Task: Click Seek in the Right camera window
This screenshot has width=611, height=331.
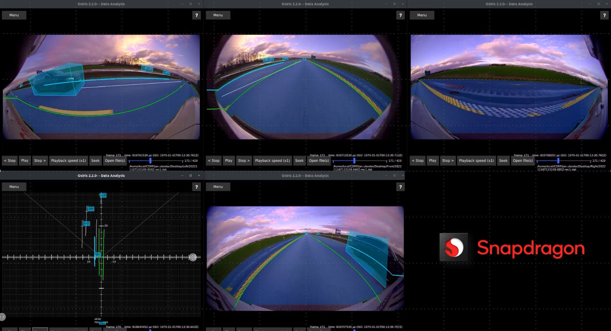Action: (x=503, y=161)
